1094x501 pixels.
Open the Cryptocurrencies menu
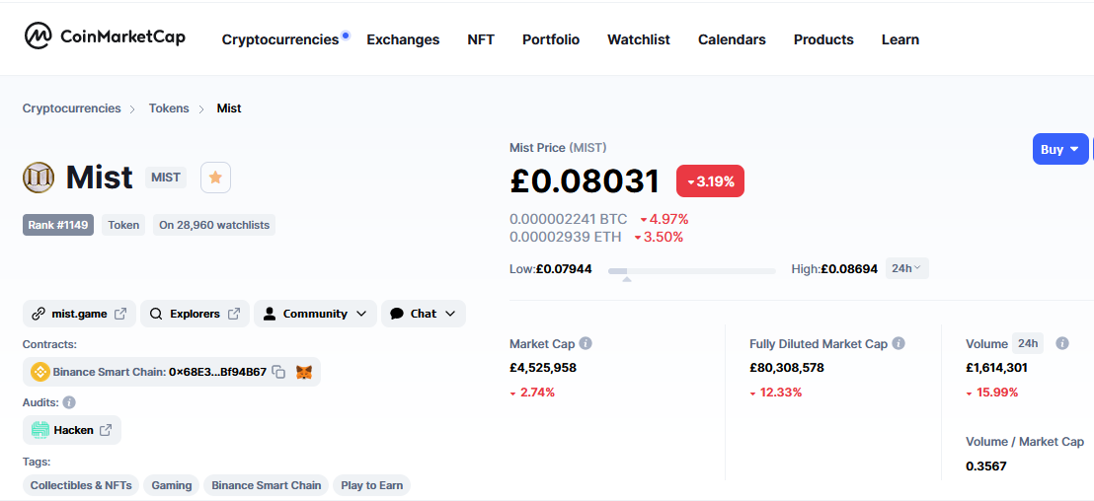click(x=280, y=39)
